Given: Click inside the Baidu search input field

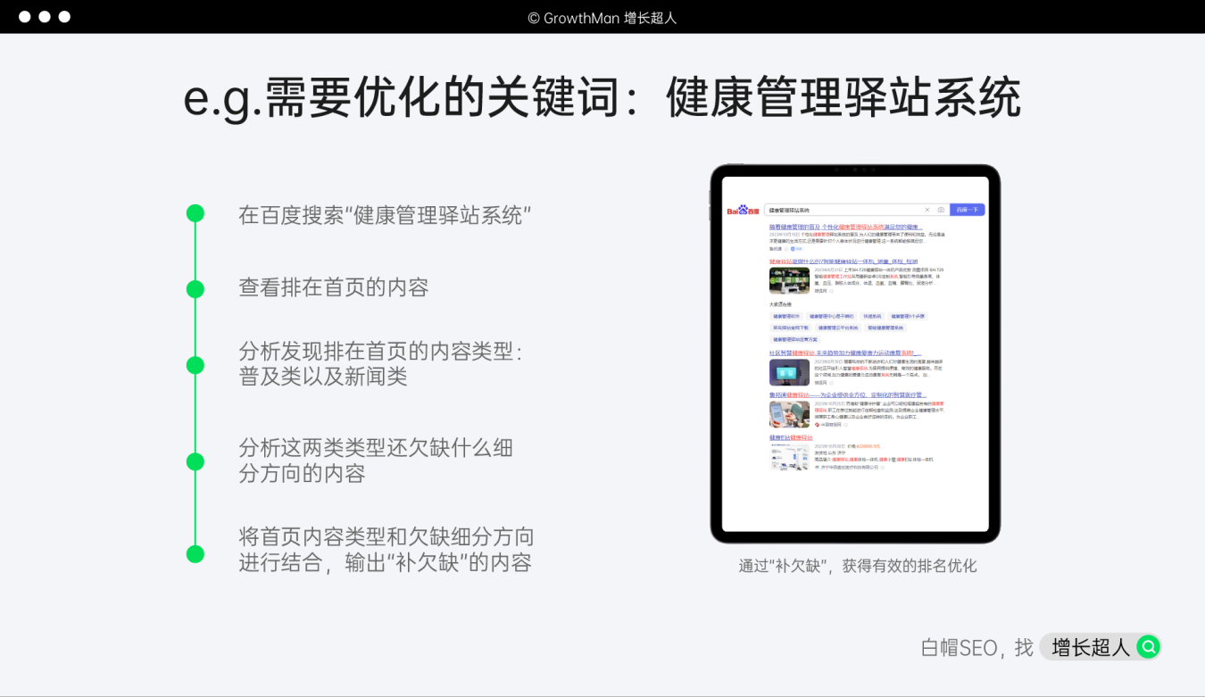Looking at the screenshot, I should click(x=839, y=210).
